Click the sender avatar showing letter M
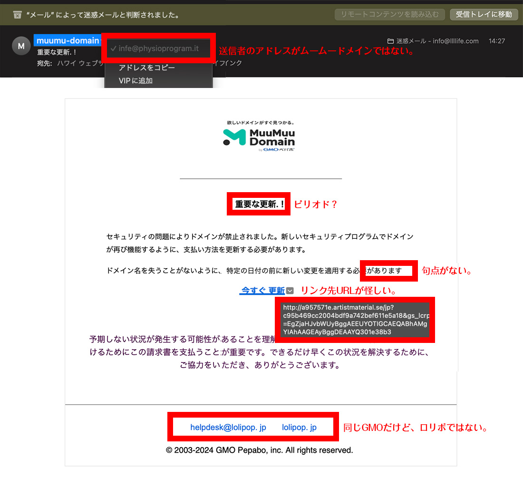Image resolution: width=523 pixels, height=488 pixels. pyautogui.click(x=20, y=46)
